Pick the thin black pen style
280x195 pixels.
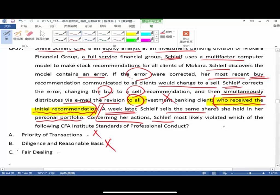point(60,33)
